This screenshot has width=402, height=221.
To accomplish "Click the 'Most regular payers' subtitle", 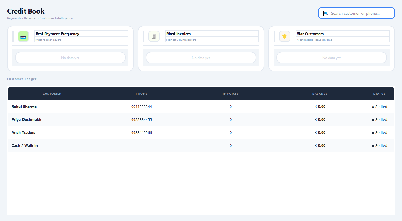I will [48, 40].
